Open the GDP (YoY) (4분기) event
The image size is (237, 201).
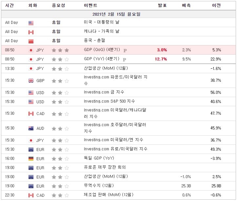click(x=102, y=59)
